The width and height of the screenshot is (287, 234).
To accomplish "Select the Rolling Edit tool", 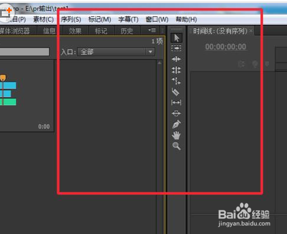I will (x=176, y=70).
